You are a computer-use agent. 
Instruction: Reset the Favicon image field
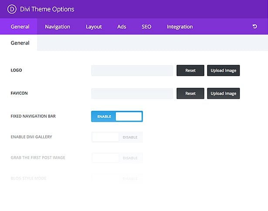click(190, 93)
